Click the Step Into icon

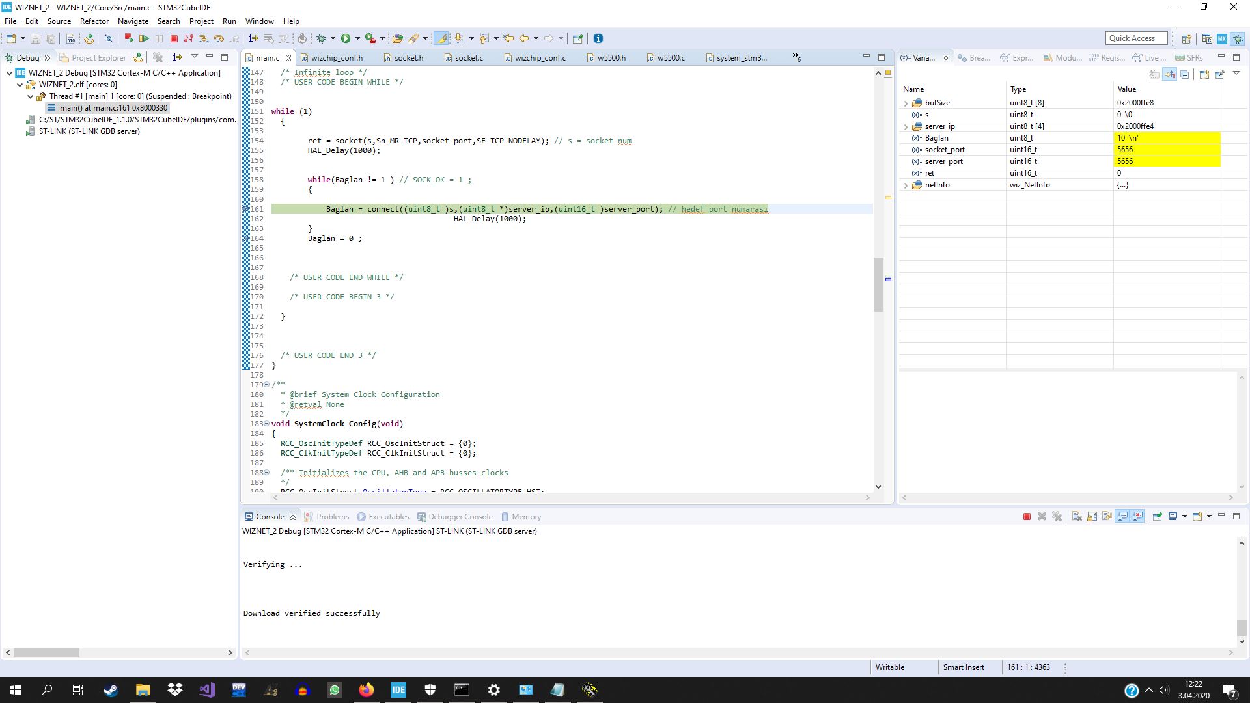click(x=203, y=38)
